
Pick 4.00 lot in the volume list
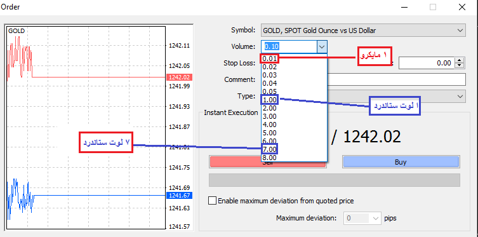tap(270, 125)
